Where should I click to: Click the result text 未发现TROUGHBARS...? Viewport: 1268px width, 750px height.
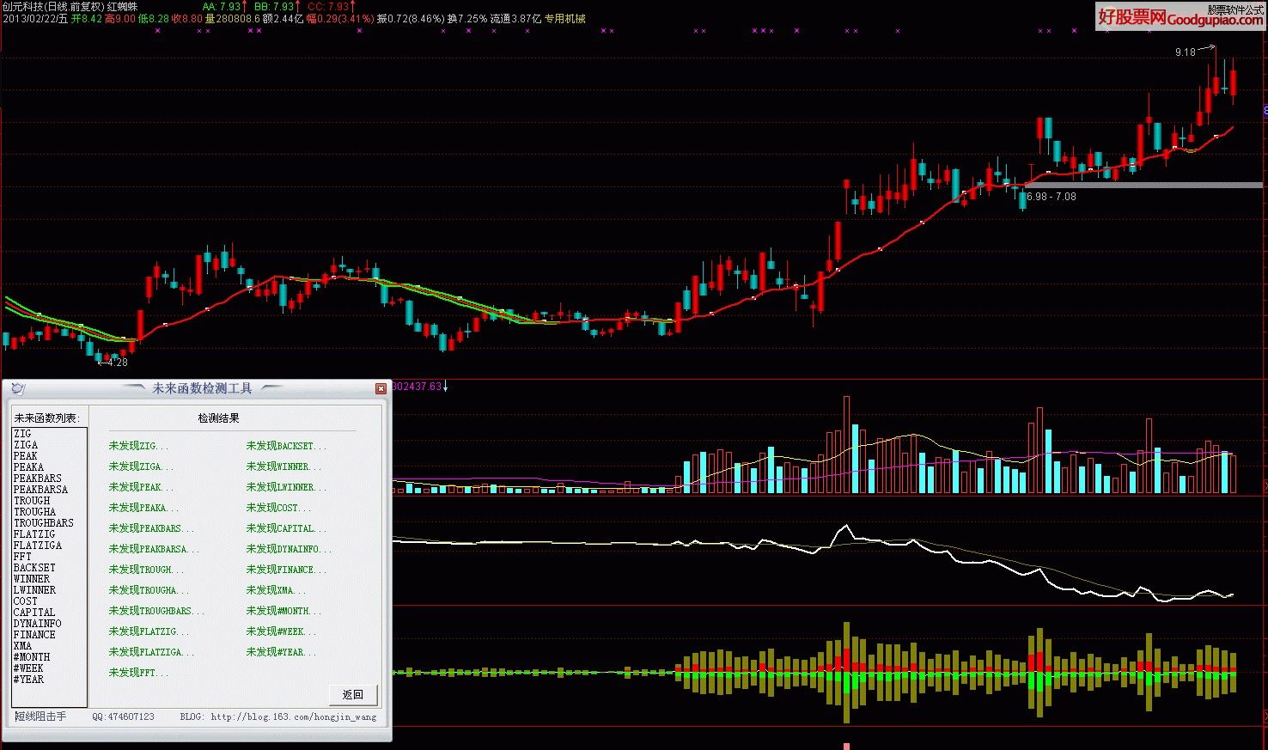click(x=156, y=611)
